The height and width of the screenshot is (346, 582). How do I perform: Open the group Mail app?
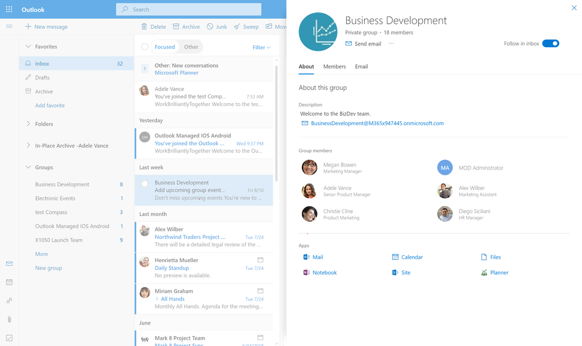click(313, 257)
